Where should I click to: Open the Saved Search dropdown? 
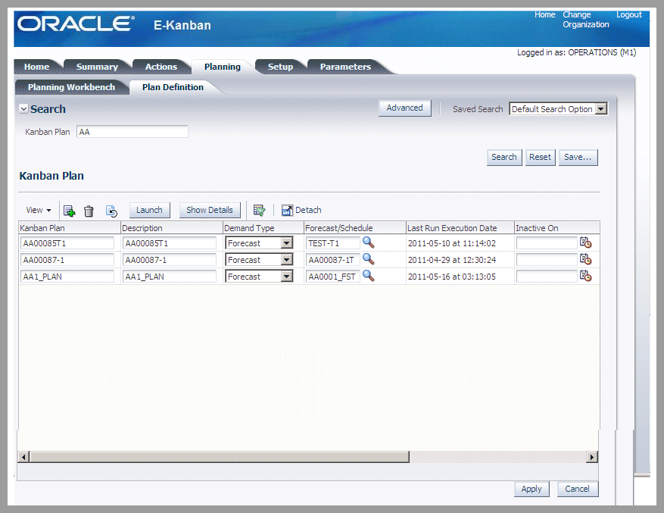600,109
